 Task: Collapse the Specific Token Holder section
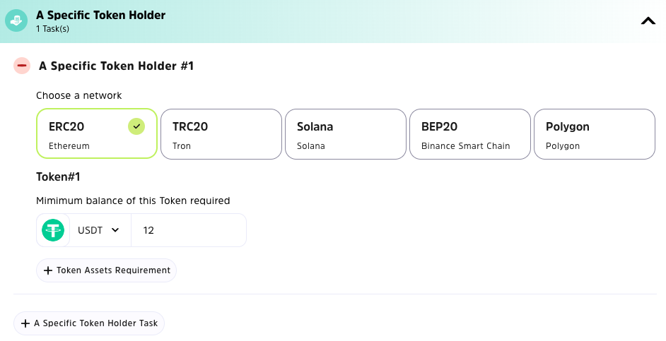click(648, 21)
